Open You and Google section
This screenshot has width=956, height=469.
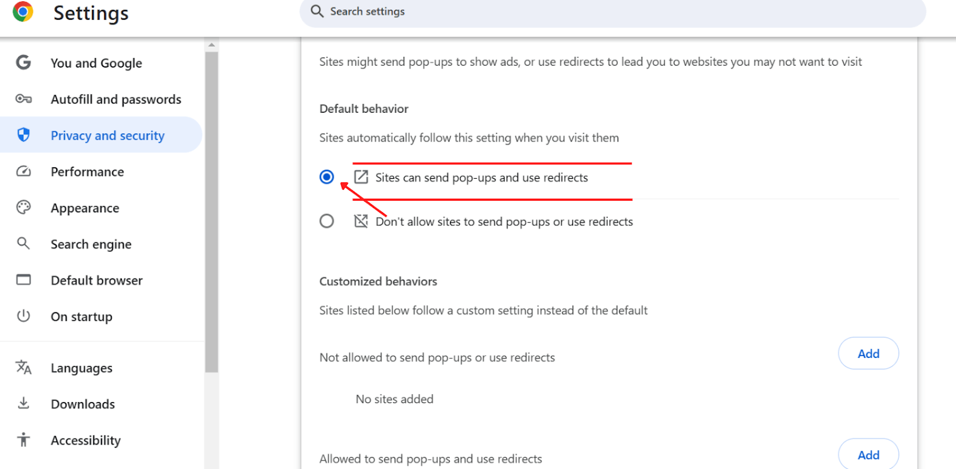(x=96, y=63)
